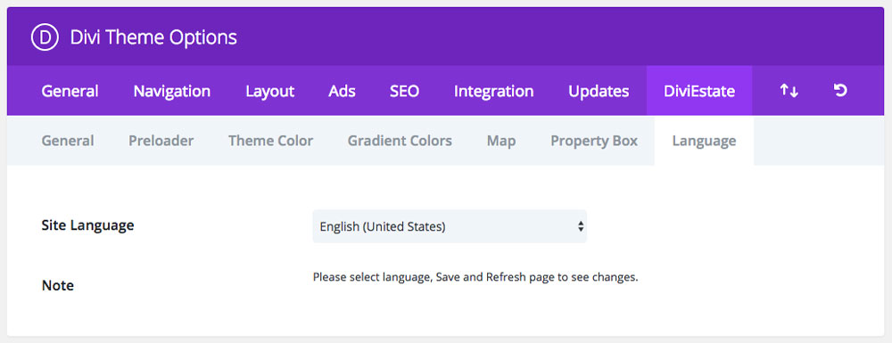
Task: Go to the Ads tab
Action: [342, 91]
